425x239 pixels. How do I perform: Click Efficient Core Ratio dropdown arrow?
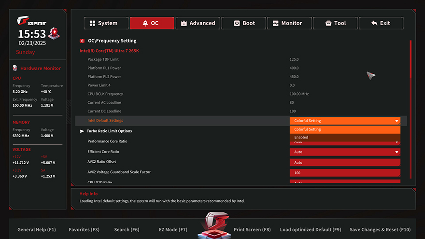397,152
